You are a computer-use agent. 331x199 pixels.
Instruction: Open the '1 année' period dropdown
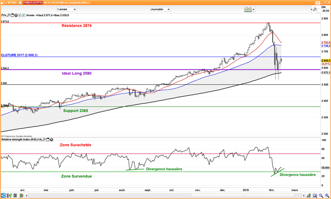pyautogui.click(x=67, y=9)
